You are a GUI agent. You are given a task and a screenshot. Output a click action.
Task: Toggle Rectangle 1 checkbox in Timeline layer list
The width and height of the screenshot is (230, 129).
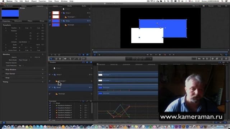point(50,81)
